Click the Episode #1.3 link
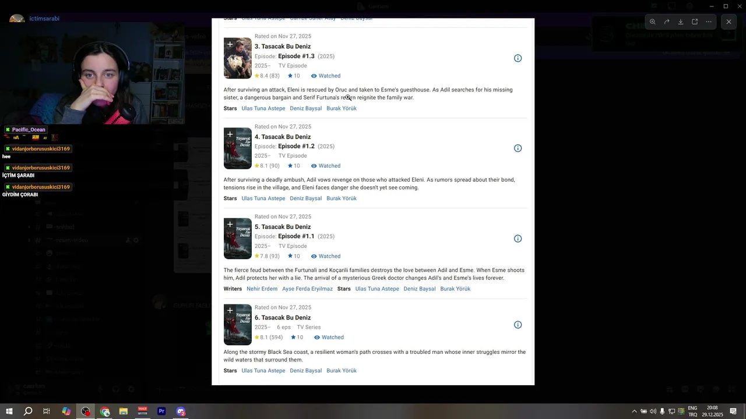The width and height of the screenshot is (746, 419). (x=296, y=56)
